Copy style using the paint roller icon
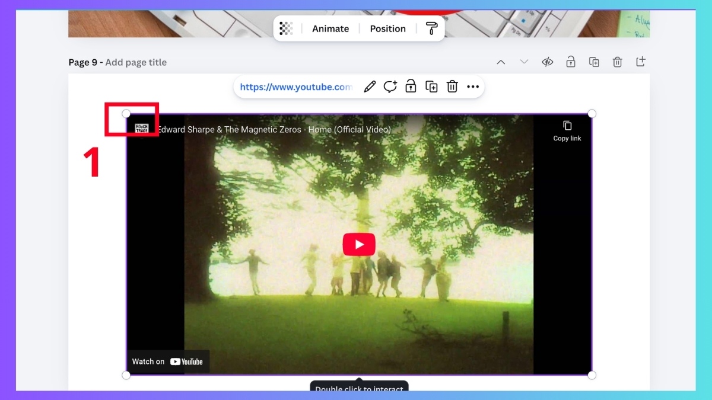712x400 pixels. 431,28
